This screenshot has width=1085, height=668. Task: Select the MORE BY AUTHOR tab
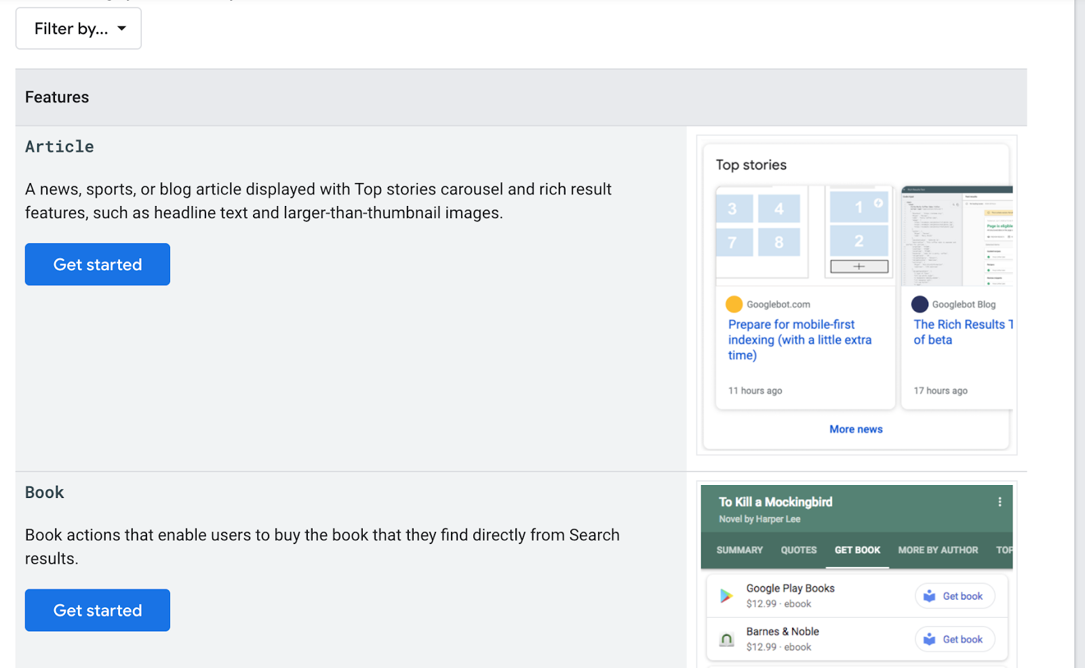coord(938,550)
